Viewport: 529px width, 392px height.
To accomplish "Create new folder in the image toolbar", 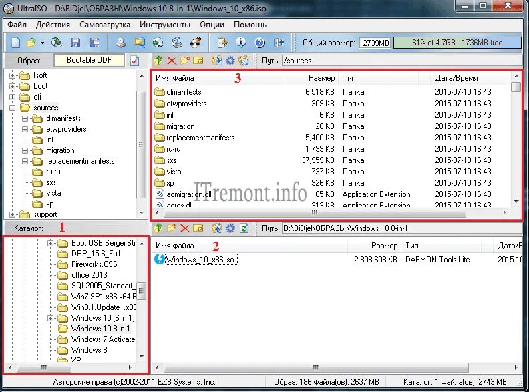I will 185,61.
